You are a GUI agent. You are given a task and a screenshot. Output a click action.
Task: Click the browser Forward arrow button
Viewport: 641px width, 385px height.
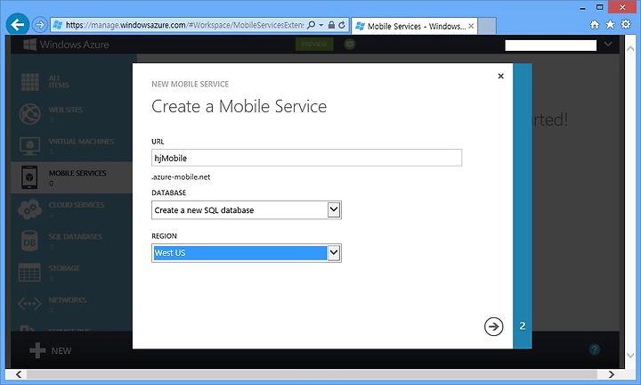(x=40, y=25)
